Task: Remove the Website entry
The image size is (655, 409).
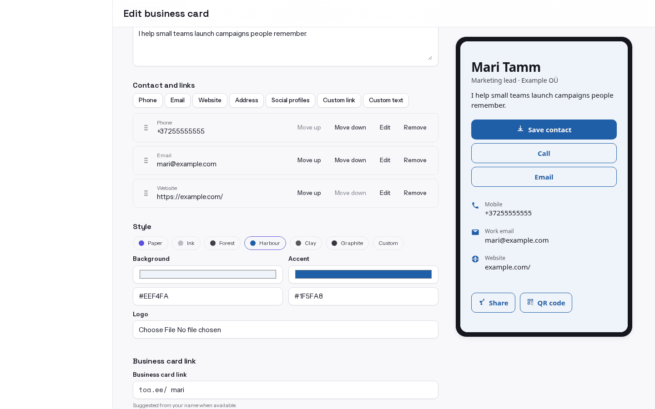Action: 415,193
